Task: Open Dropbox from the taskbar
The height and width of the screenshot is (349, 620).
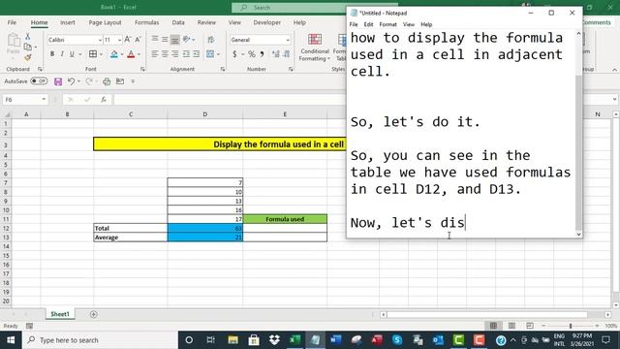Action: tap(274, 340)
